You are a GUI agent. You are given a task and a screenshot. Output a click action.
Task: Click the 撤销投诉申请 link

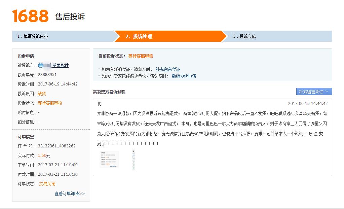[x=185, y=76]
